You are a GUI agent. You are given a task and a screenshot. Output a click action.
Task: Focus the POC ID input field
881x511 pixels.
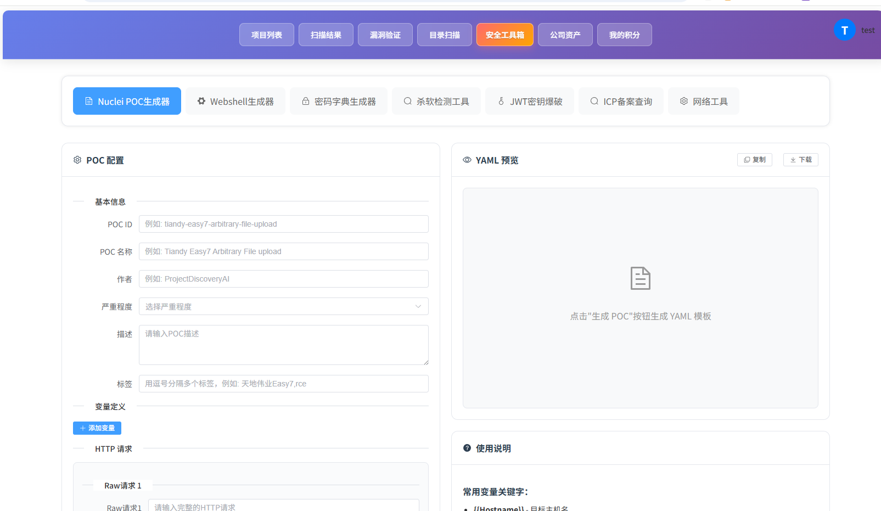pyautogui.click(x=284, y=224)
